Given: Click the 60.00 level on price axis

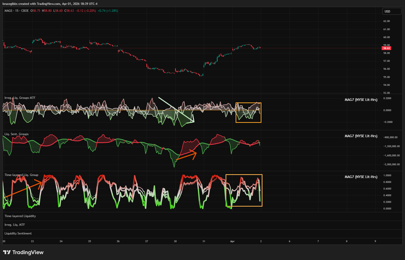Looking at the screenshot, I should (x=387, y=37).
